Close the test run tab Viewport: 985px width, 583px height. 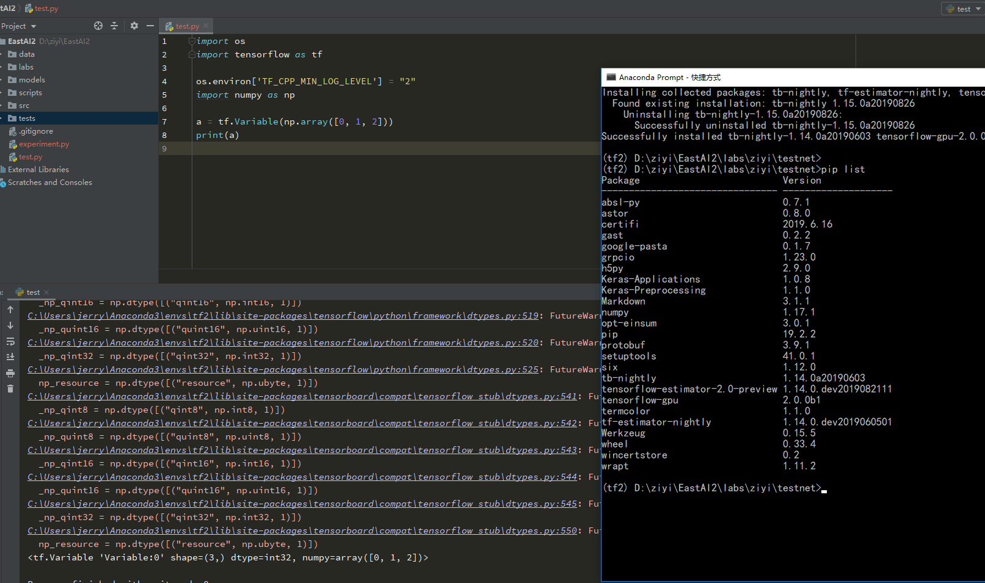pos(46,292)
